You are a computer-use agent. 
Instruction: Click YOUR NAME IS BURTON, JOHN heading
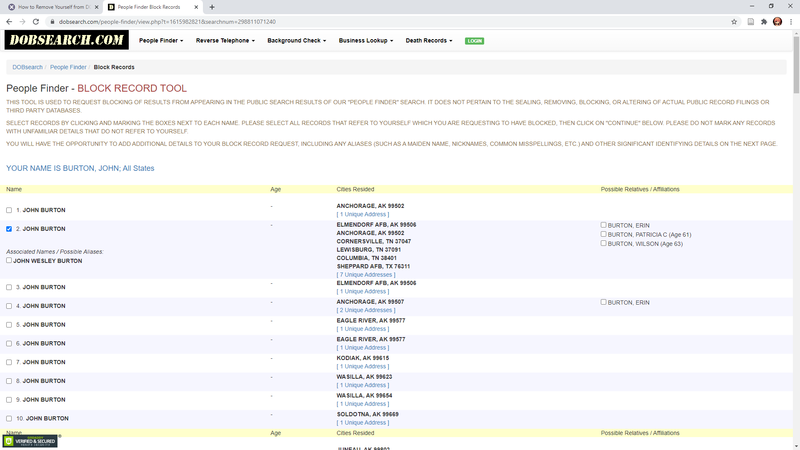(x=80, y=168)
